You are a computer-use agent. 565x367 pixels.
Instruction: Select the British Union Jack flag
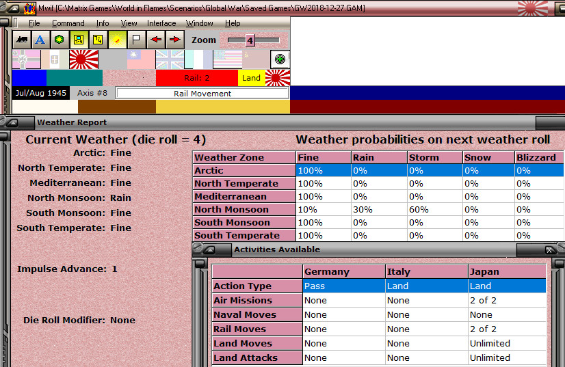(170, 59)
